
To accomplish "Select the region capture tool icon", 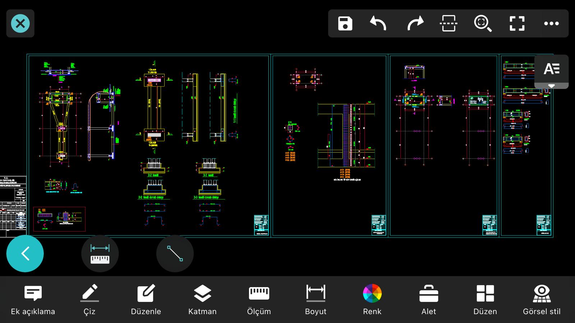I will [x=448, y=24].
